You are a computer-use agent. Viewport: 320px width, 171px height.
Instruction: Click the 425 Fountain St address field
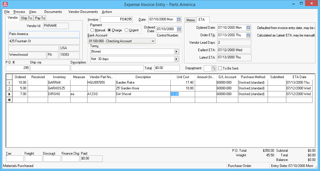click(x=44, y=41)
